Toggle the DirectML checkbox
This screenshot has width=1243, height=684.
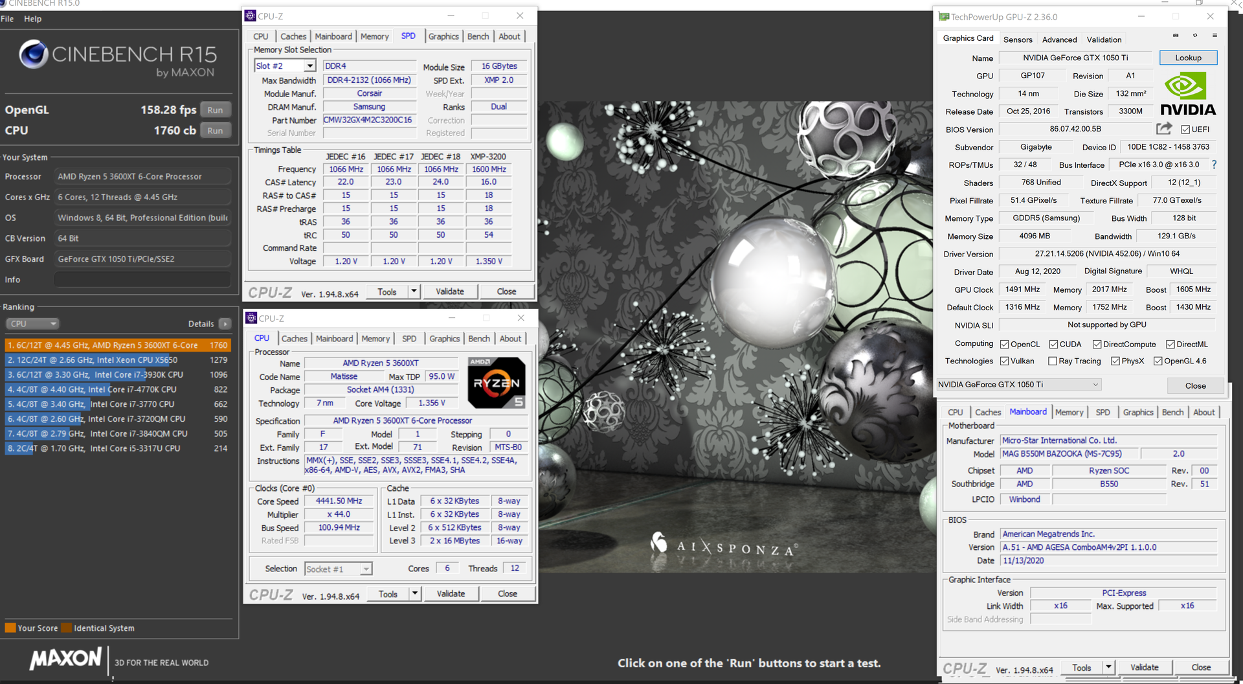[1170, 344]
